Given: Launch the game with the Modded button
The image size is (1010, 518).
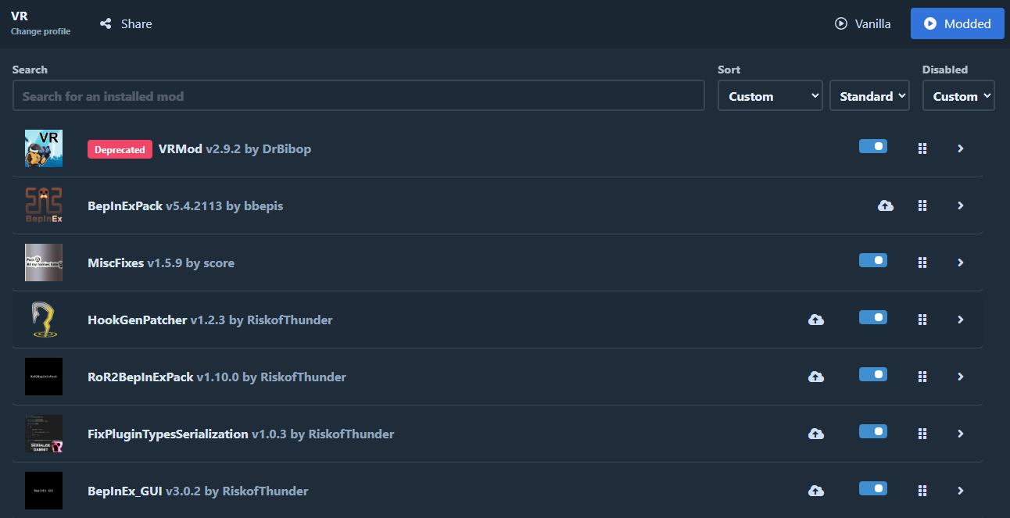Looking at the screenshot, I should click(957, 23).
